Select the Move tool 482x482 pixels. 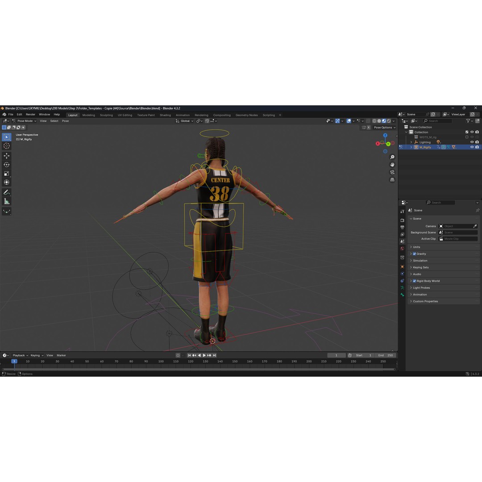click(x=6, y=156)
